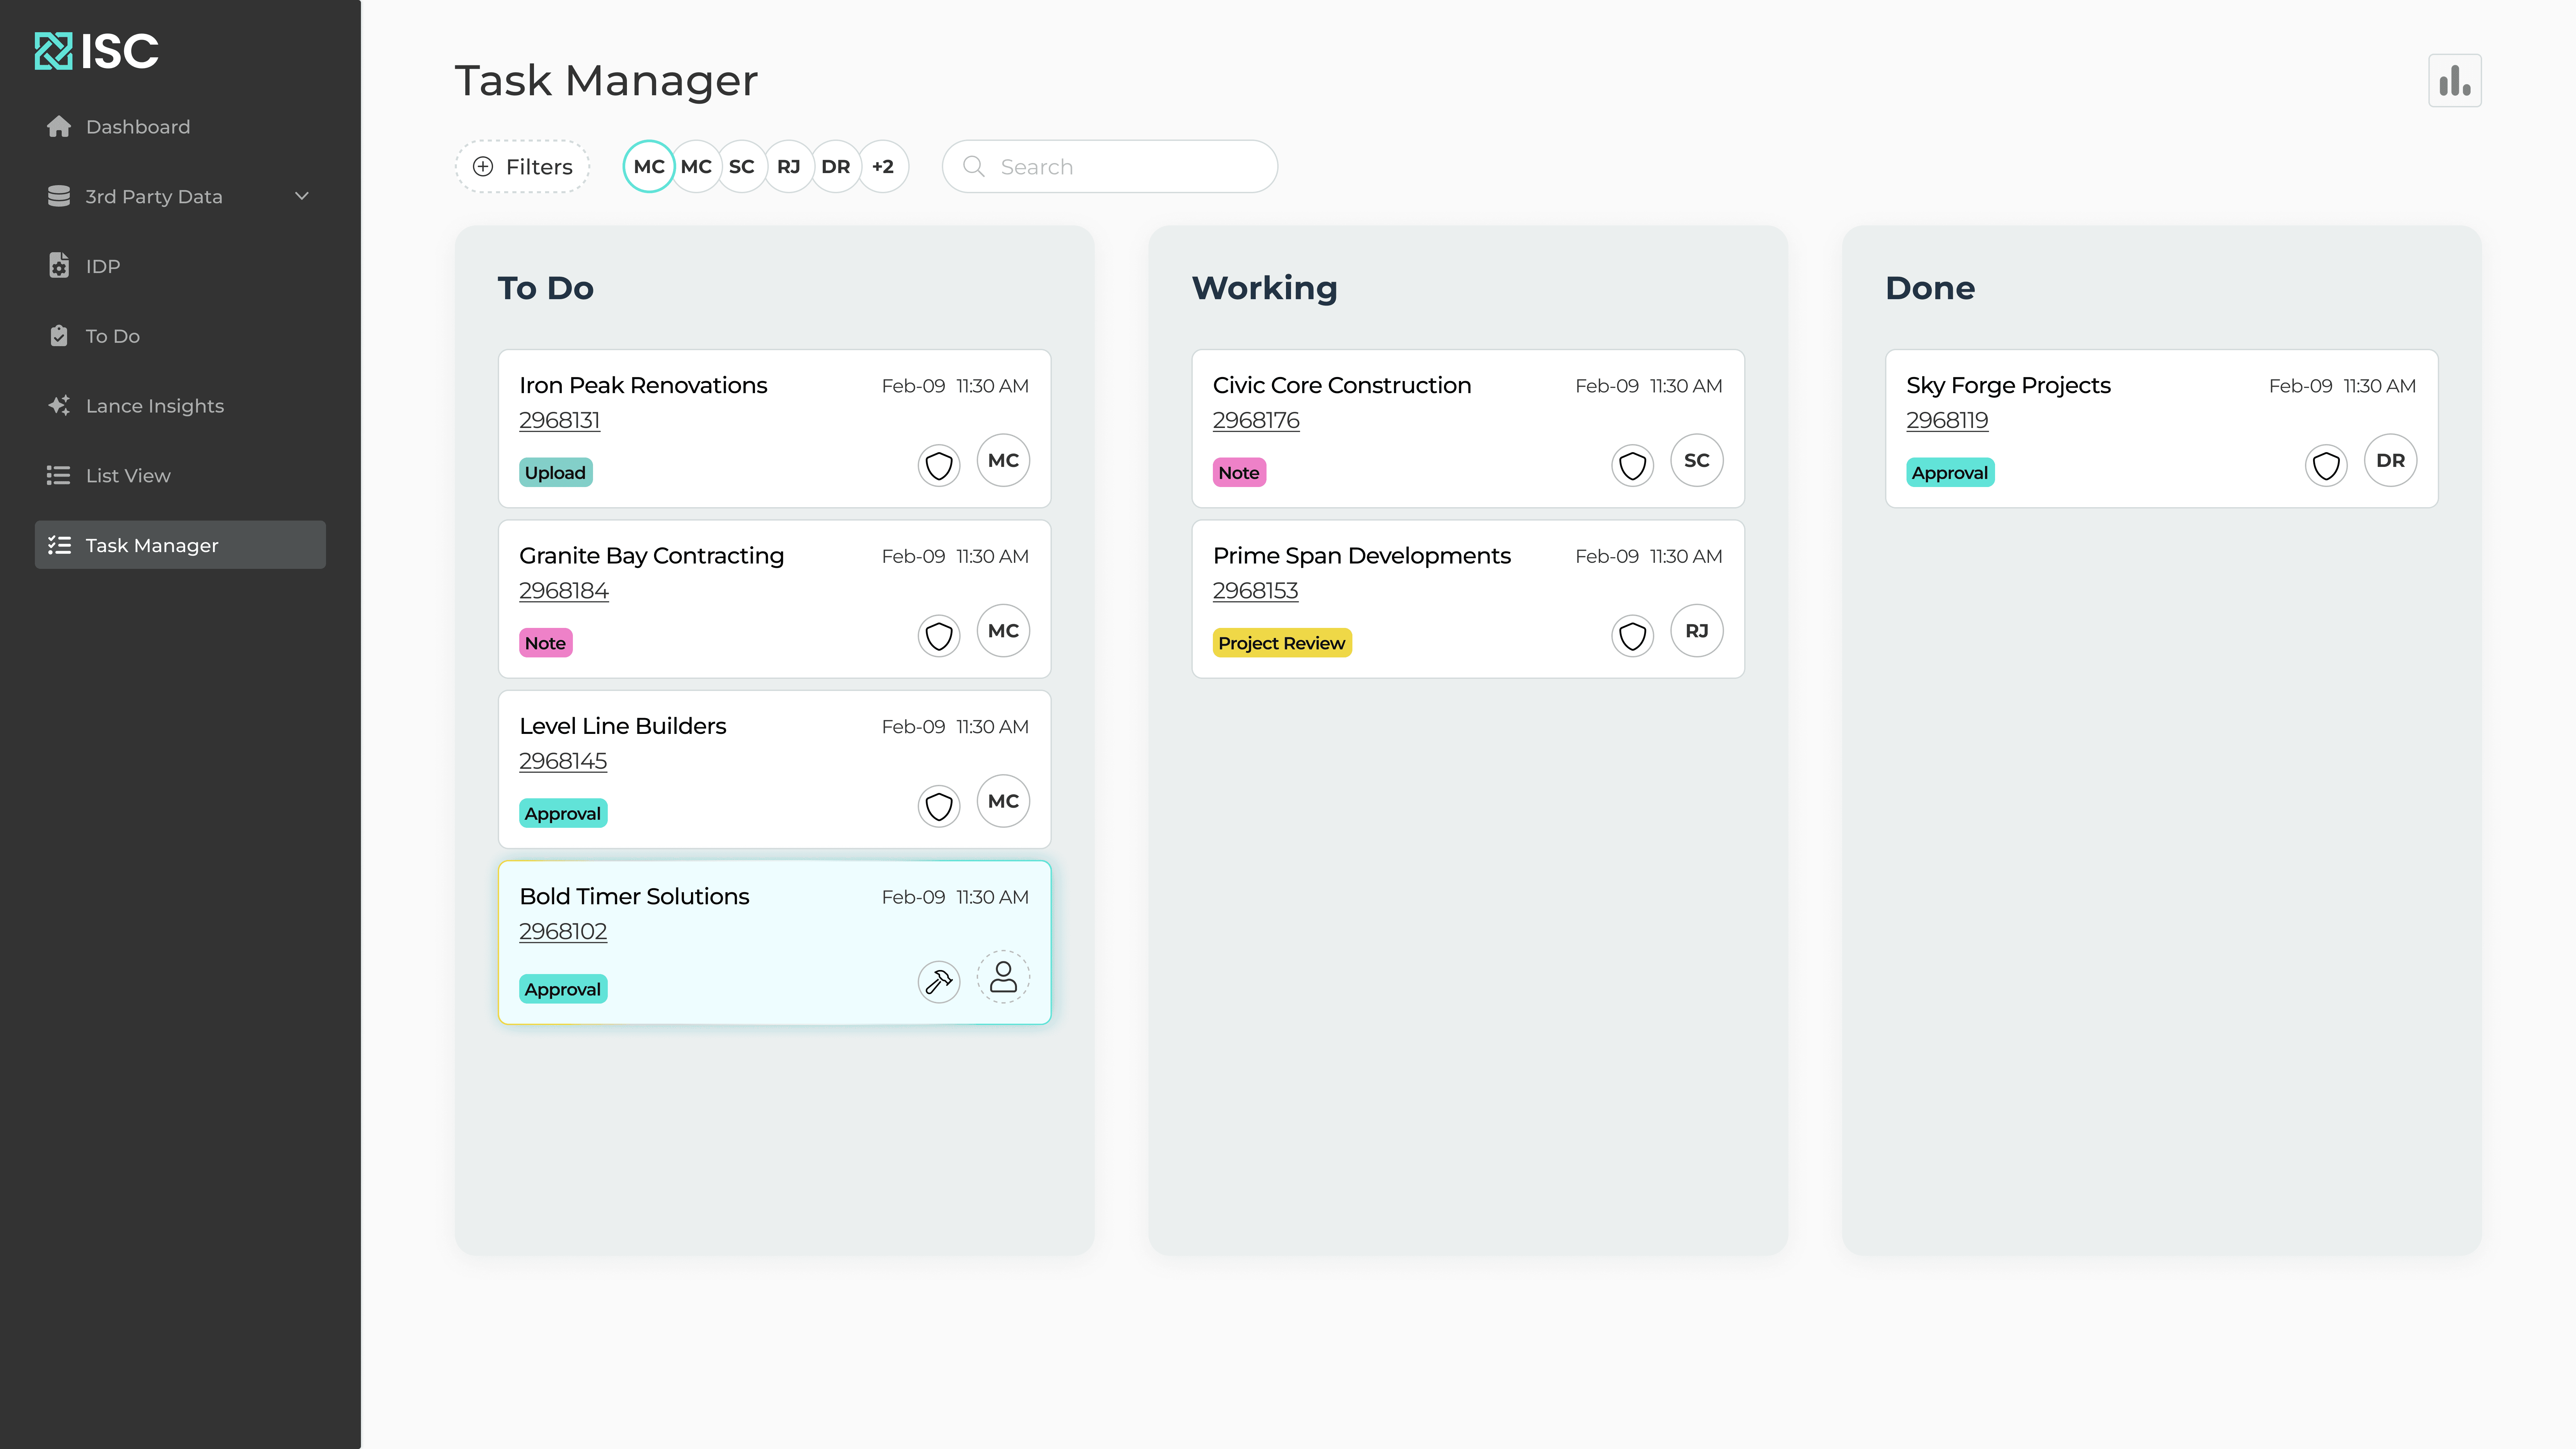The image size is (2576, 1449).
Task: Click RJ avatar on Prime Span Developments card
Action: click(x=1697, y=631)
